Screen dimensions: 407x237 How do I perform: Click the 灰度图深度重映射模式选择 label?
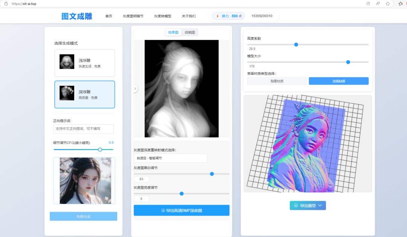click(x=155, y=150)
